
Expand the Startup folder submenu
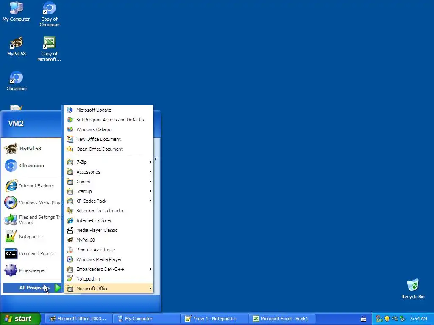pos(109,191)
